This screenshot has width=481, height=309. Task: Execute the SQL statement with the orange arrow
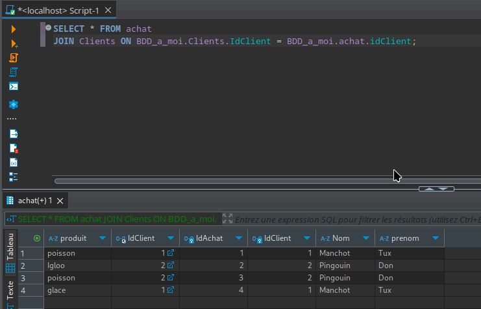(x=14, y=29)
